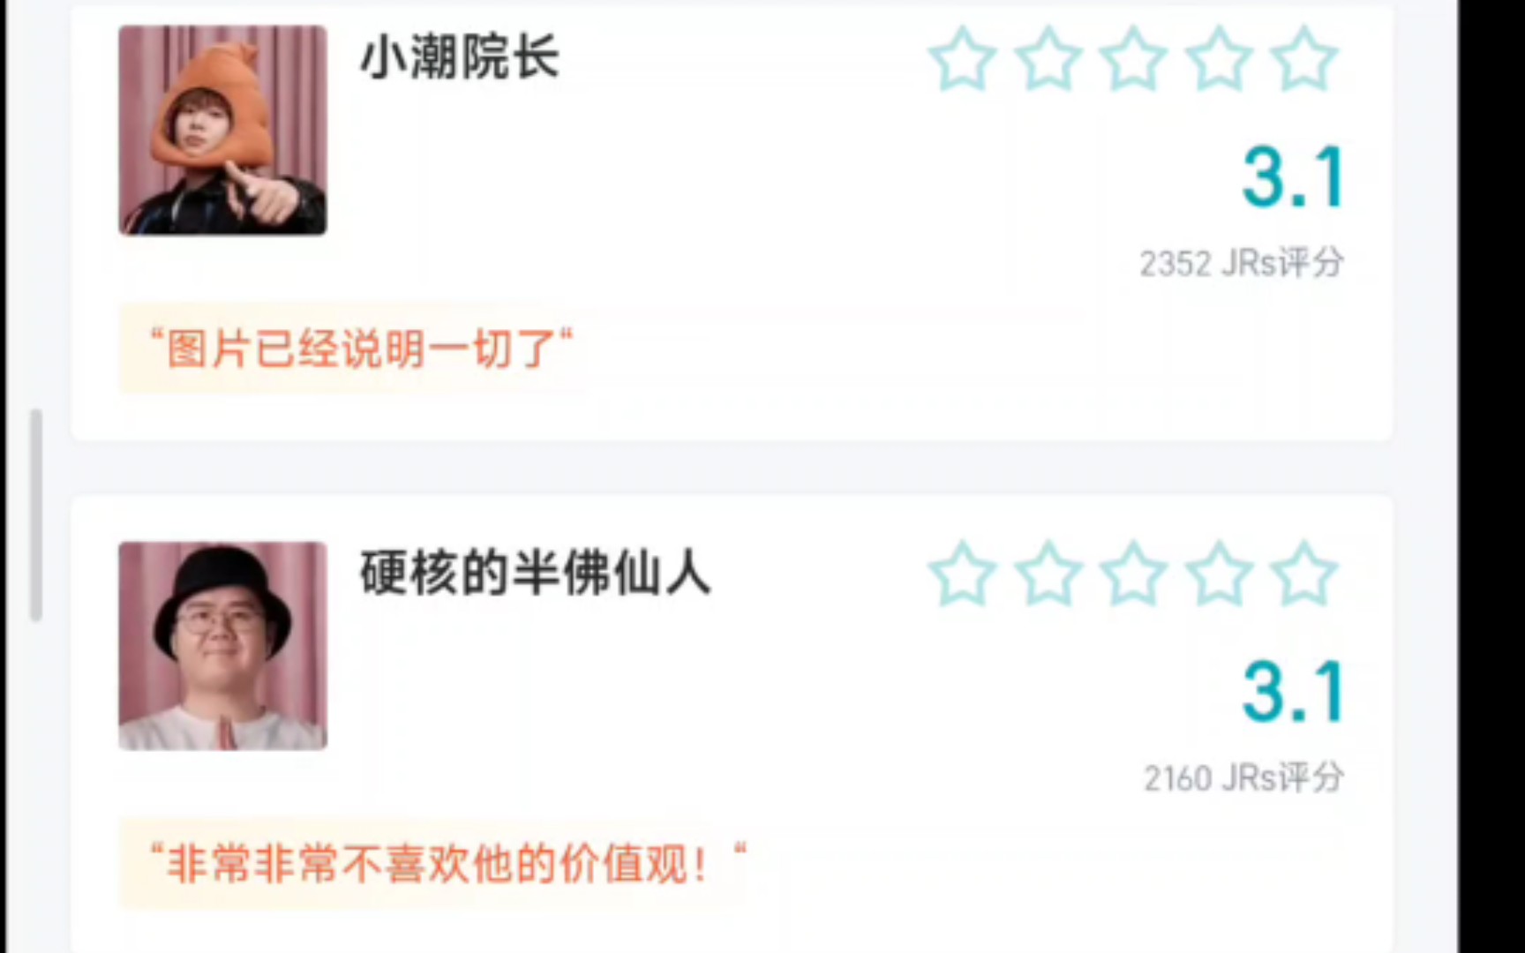View top comment "非常非常不喜欢他的价值观!"
Image resolution: width=1525 pixels, height=953 pixels.
pyautogui.click(x=448, y=864)
